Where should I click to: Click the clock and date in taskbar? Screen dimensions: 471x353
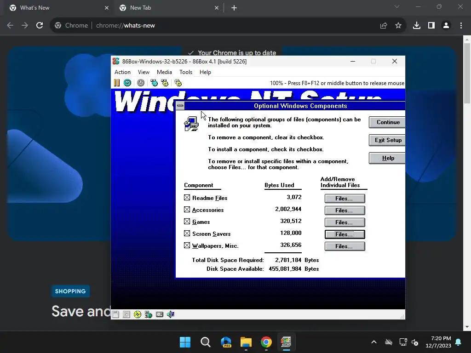point(438,342)
